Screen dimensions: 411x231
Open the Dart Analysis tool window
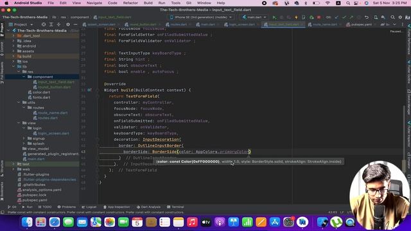tap(148, 207)
